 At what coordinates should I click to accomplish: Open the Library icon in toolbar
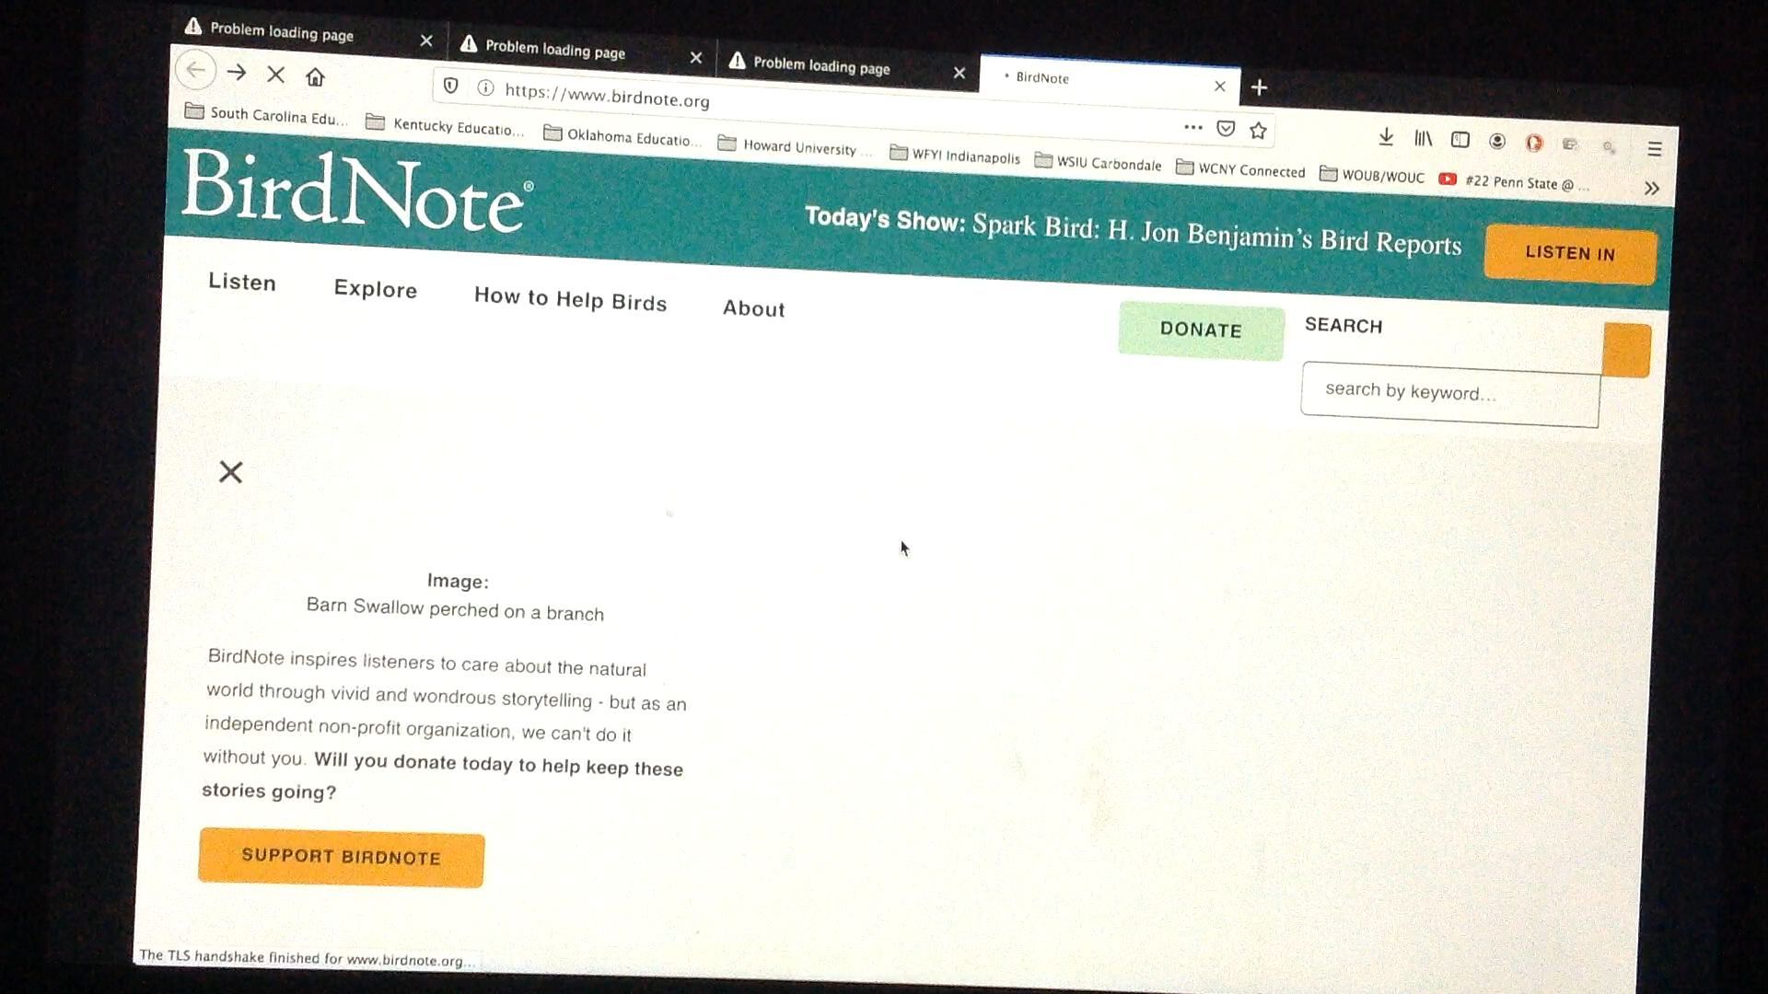(x=1424, y=139)
